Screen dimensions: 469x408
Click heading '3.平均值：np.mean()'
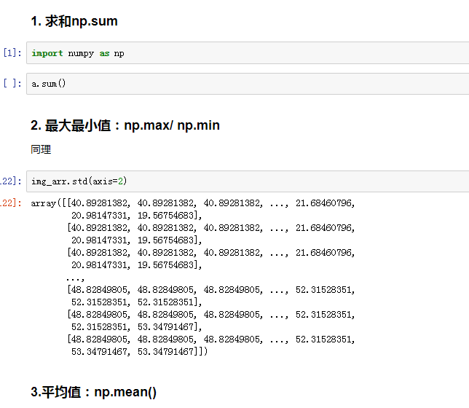point(94,392)
